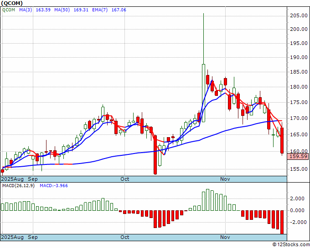Click the 200.00 price axis label

pos(299,29)
